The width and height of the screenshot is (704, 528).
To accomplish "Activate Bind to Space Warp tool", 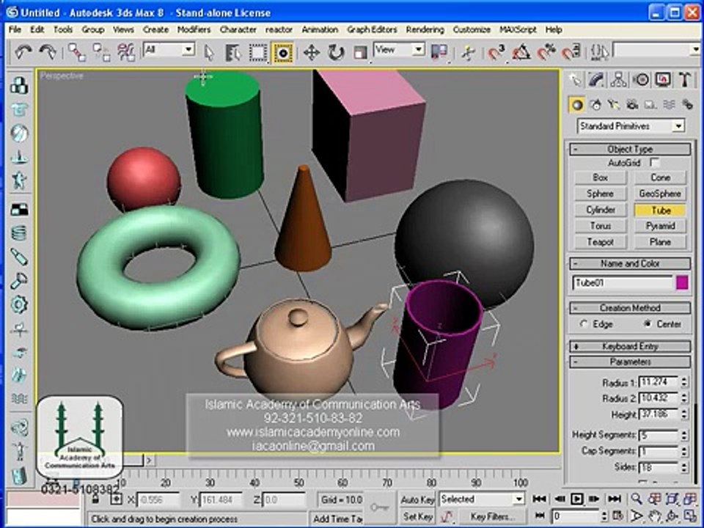I will click(126, 53).
